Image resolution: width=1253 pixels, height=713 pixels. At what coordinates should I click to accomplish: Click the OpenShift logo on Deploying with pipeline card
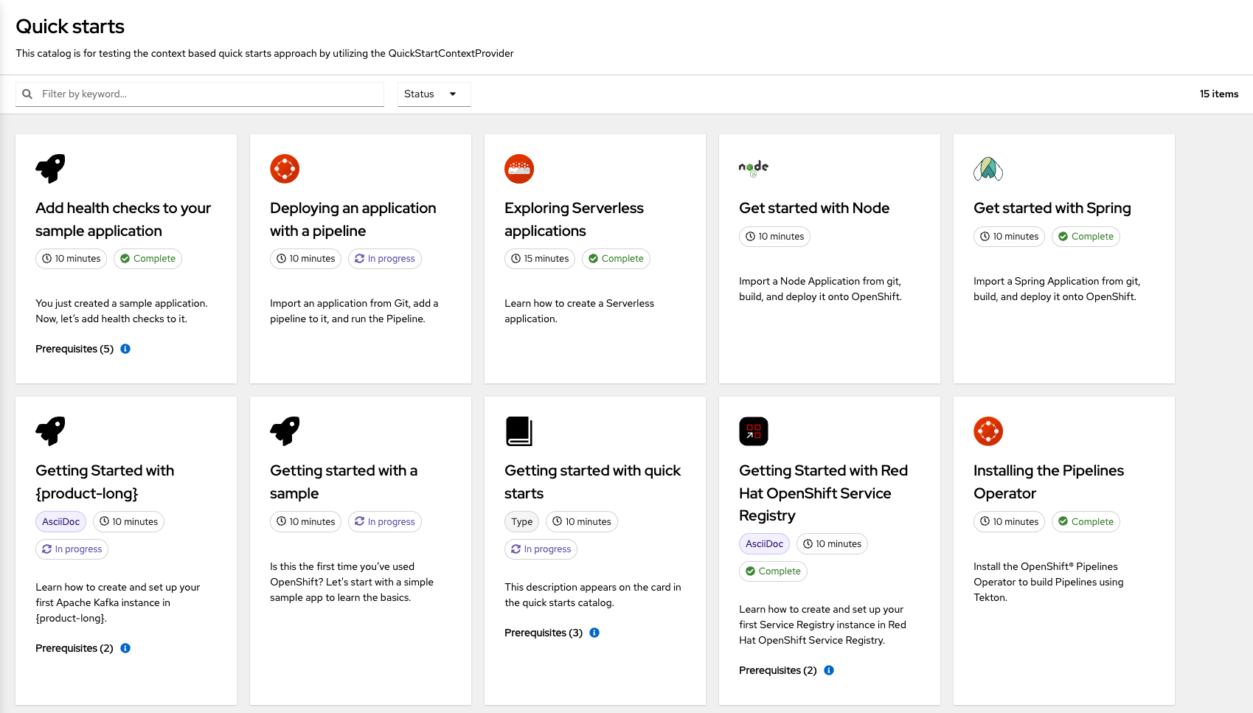[x=285, y=168]
